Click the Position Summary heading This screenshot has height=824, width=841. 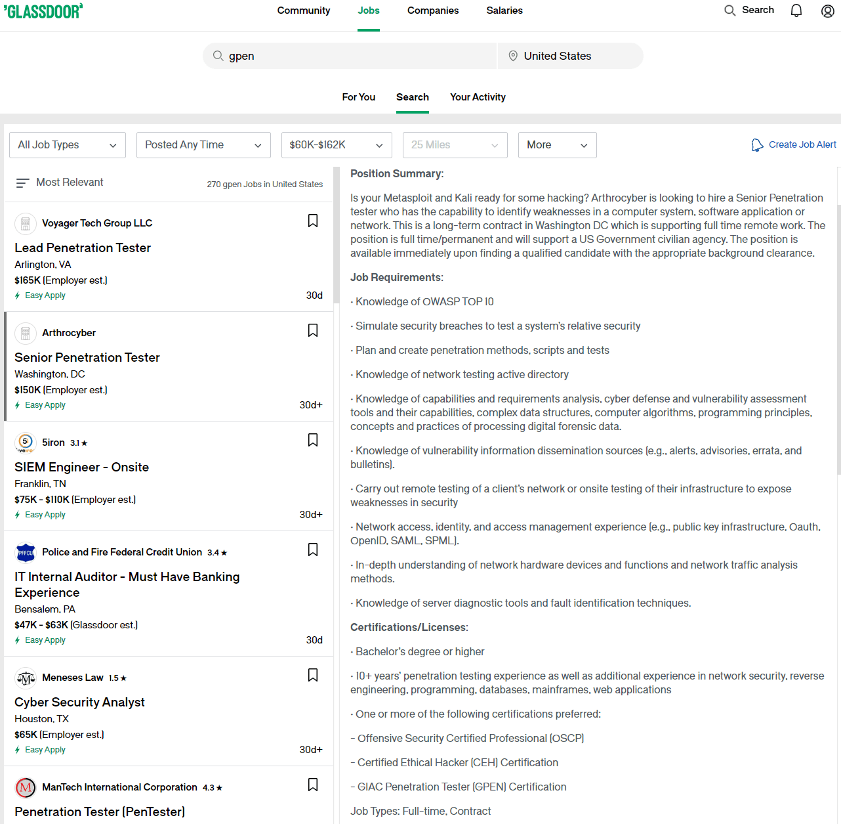click(397, 174)
